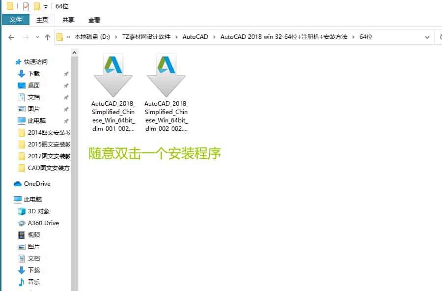Screen dimensions: 442x291
Task: Click AutoCAD breadcrumb in address bar
Action: 195,37
